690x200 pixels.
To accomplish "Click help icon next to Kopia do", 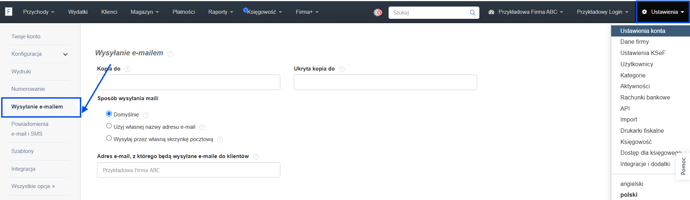I will (x=127, y=69).
